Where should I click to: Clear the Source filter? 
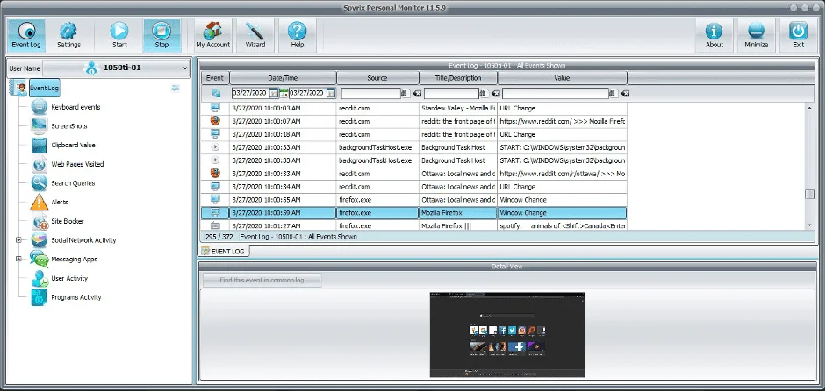pyautogui.click(x=417, y=94)
